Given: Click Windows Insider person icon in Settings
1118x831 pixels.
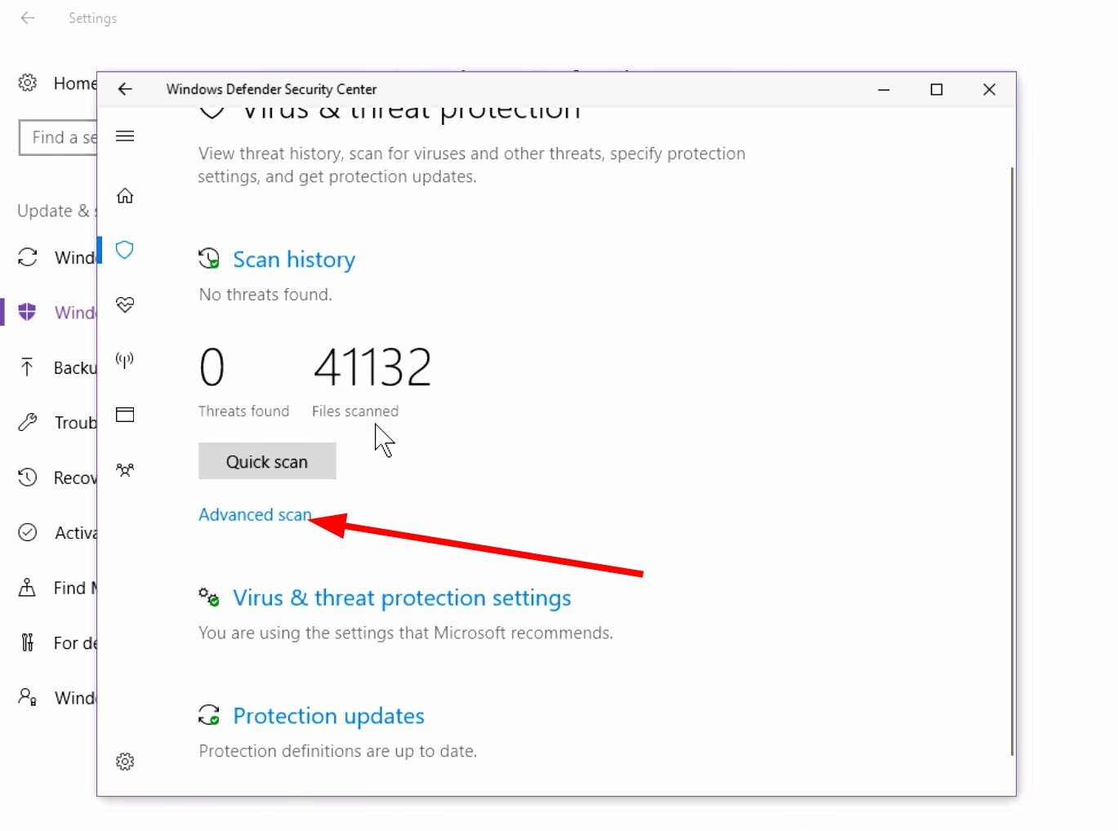Looking at the screenshot, I should click(28, 697).
